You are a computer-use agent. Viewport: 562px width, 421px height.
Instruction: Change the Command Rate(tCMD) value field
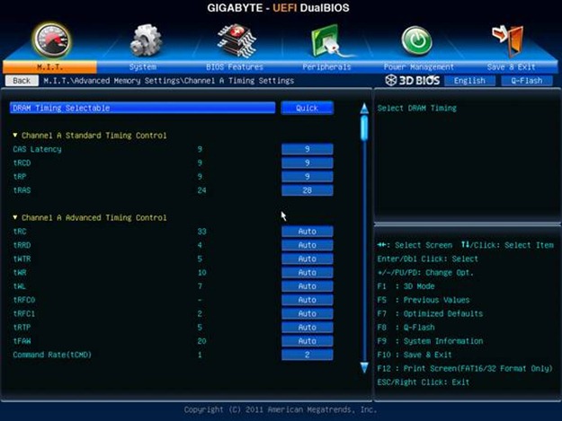point(308,355)
